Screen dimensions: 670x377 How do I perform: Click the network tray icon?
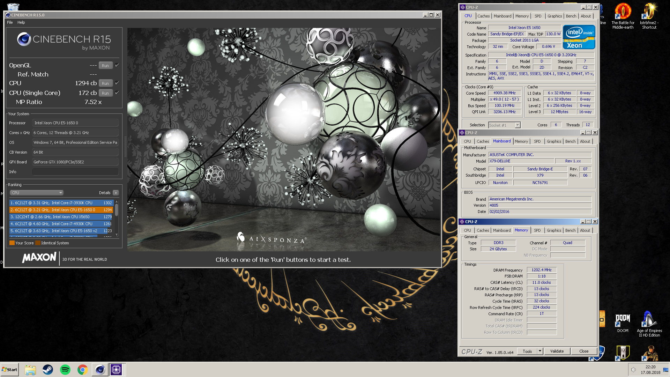[x=666, y=370]
